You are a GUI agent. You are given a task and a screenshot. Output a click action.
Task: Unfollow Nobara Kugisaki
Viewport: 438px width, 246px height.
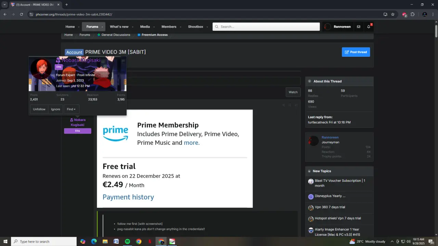(x=39, y=109)
